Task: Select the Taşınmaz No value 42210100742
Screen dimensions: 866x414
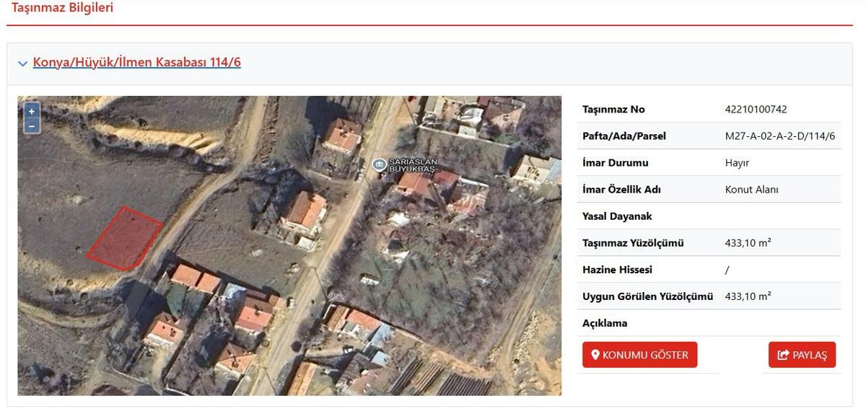Action: 756,110
